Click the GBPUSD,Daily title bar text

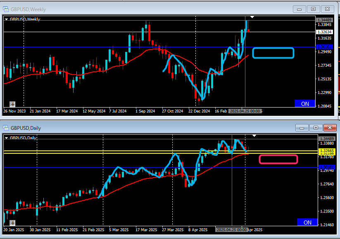(26, 128)
